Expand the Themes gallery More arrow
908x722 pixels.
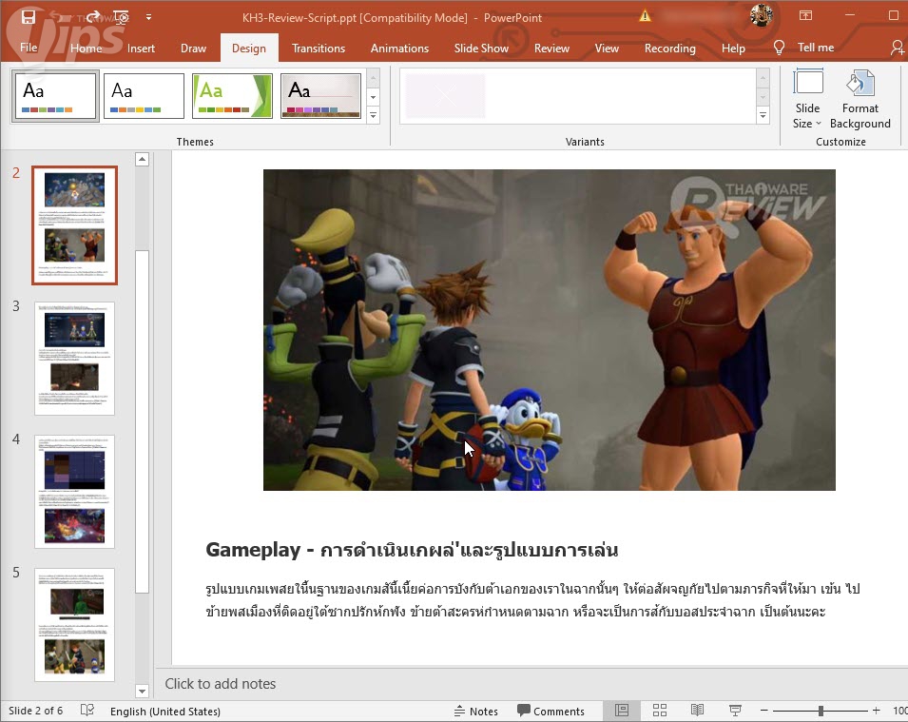click(x=373, y=115)
